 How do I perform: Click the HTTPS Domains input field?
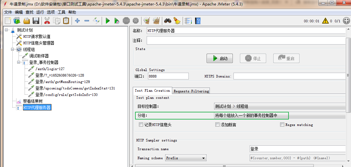point(290,76)
